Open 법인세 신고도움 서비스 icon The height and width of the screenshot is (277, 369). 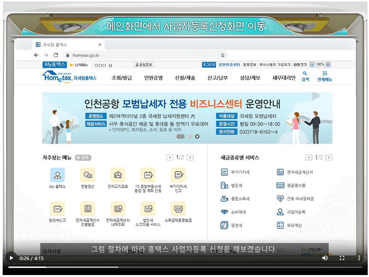pyautogui.click(x=148, y=209)
